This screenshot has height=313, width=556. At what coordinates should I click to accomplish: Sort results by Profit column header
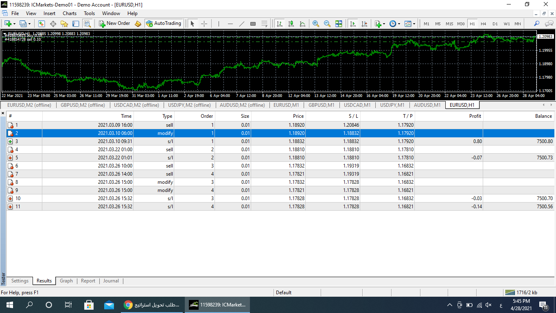click(x=449, y=116)
